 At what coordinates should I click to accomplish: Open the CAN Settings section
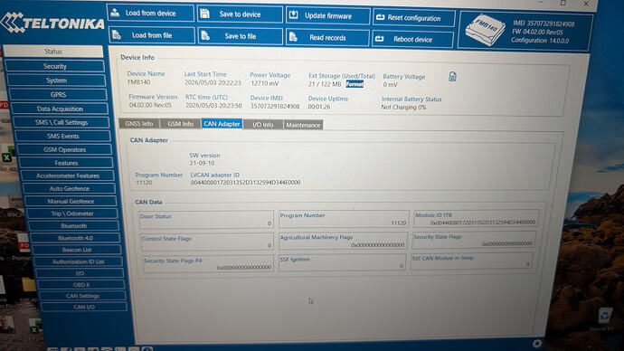click(x=82, y=296)
